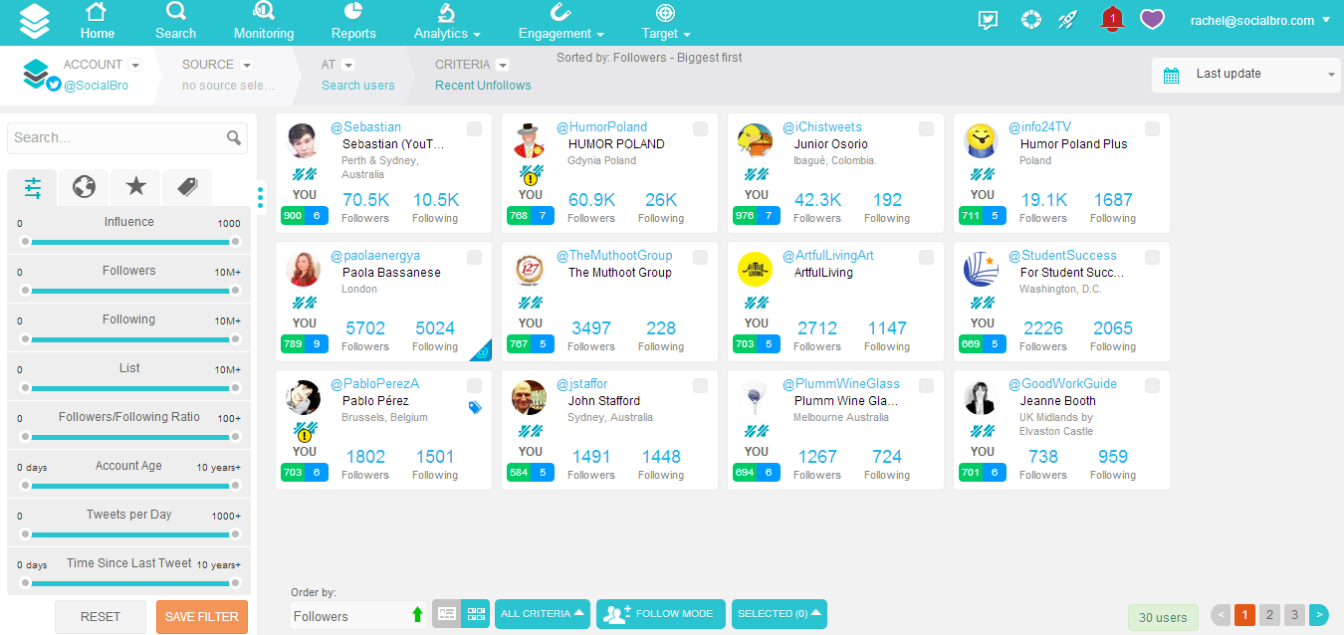The width and height of the screenshot is (1344, 635).
Task: Switch to the tag filter tab
Action: (187, 187)
